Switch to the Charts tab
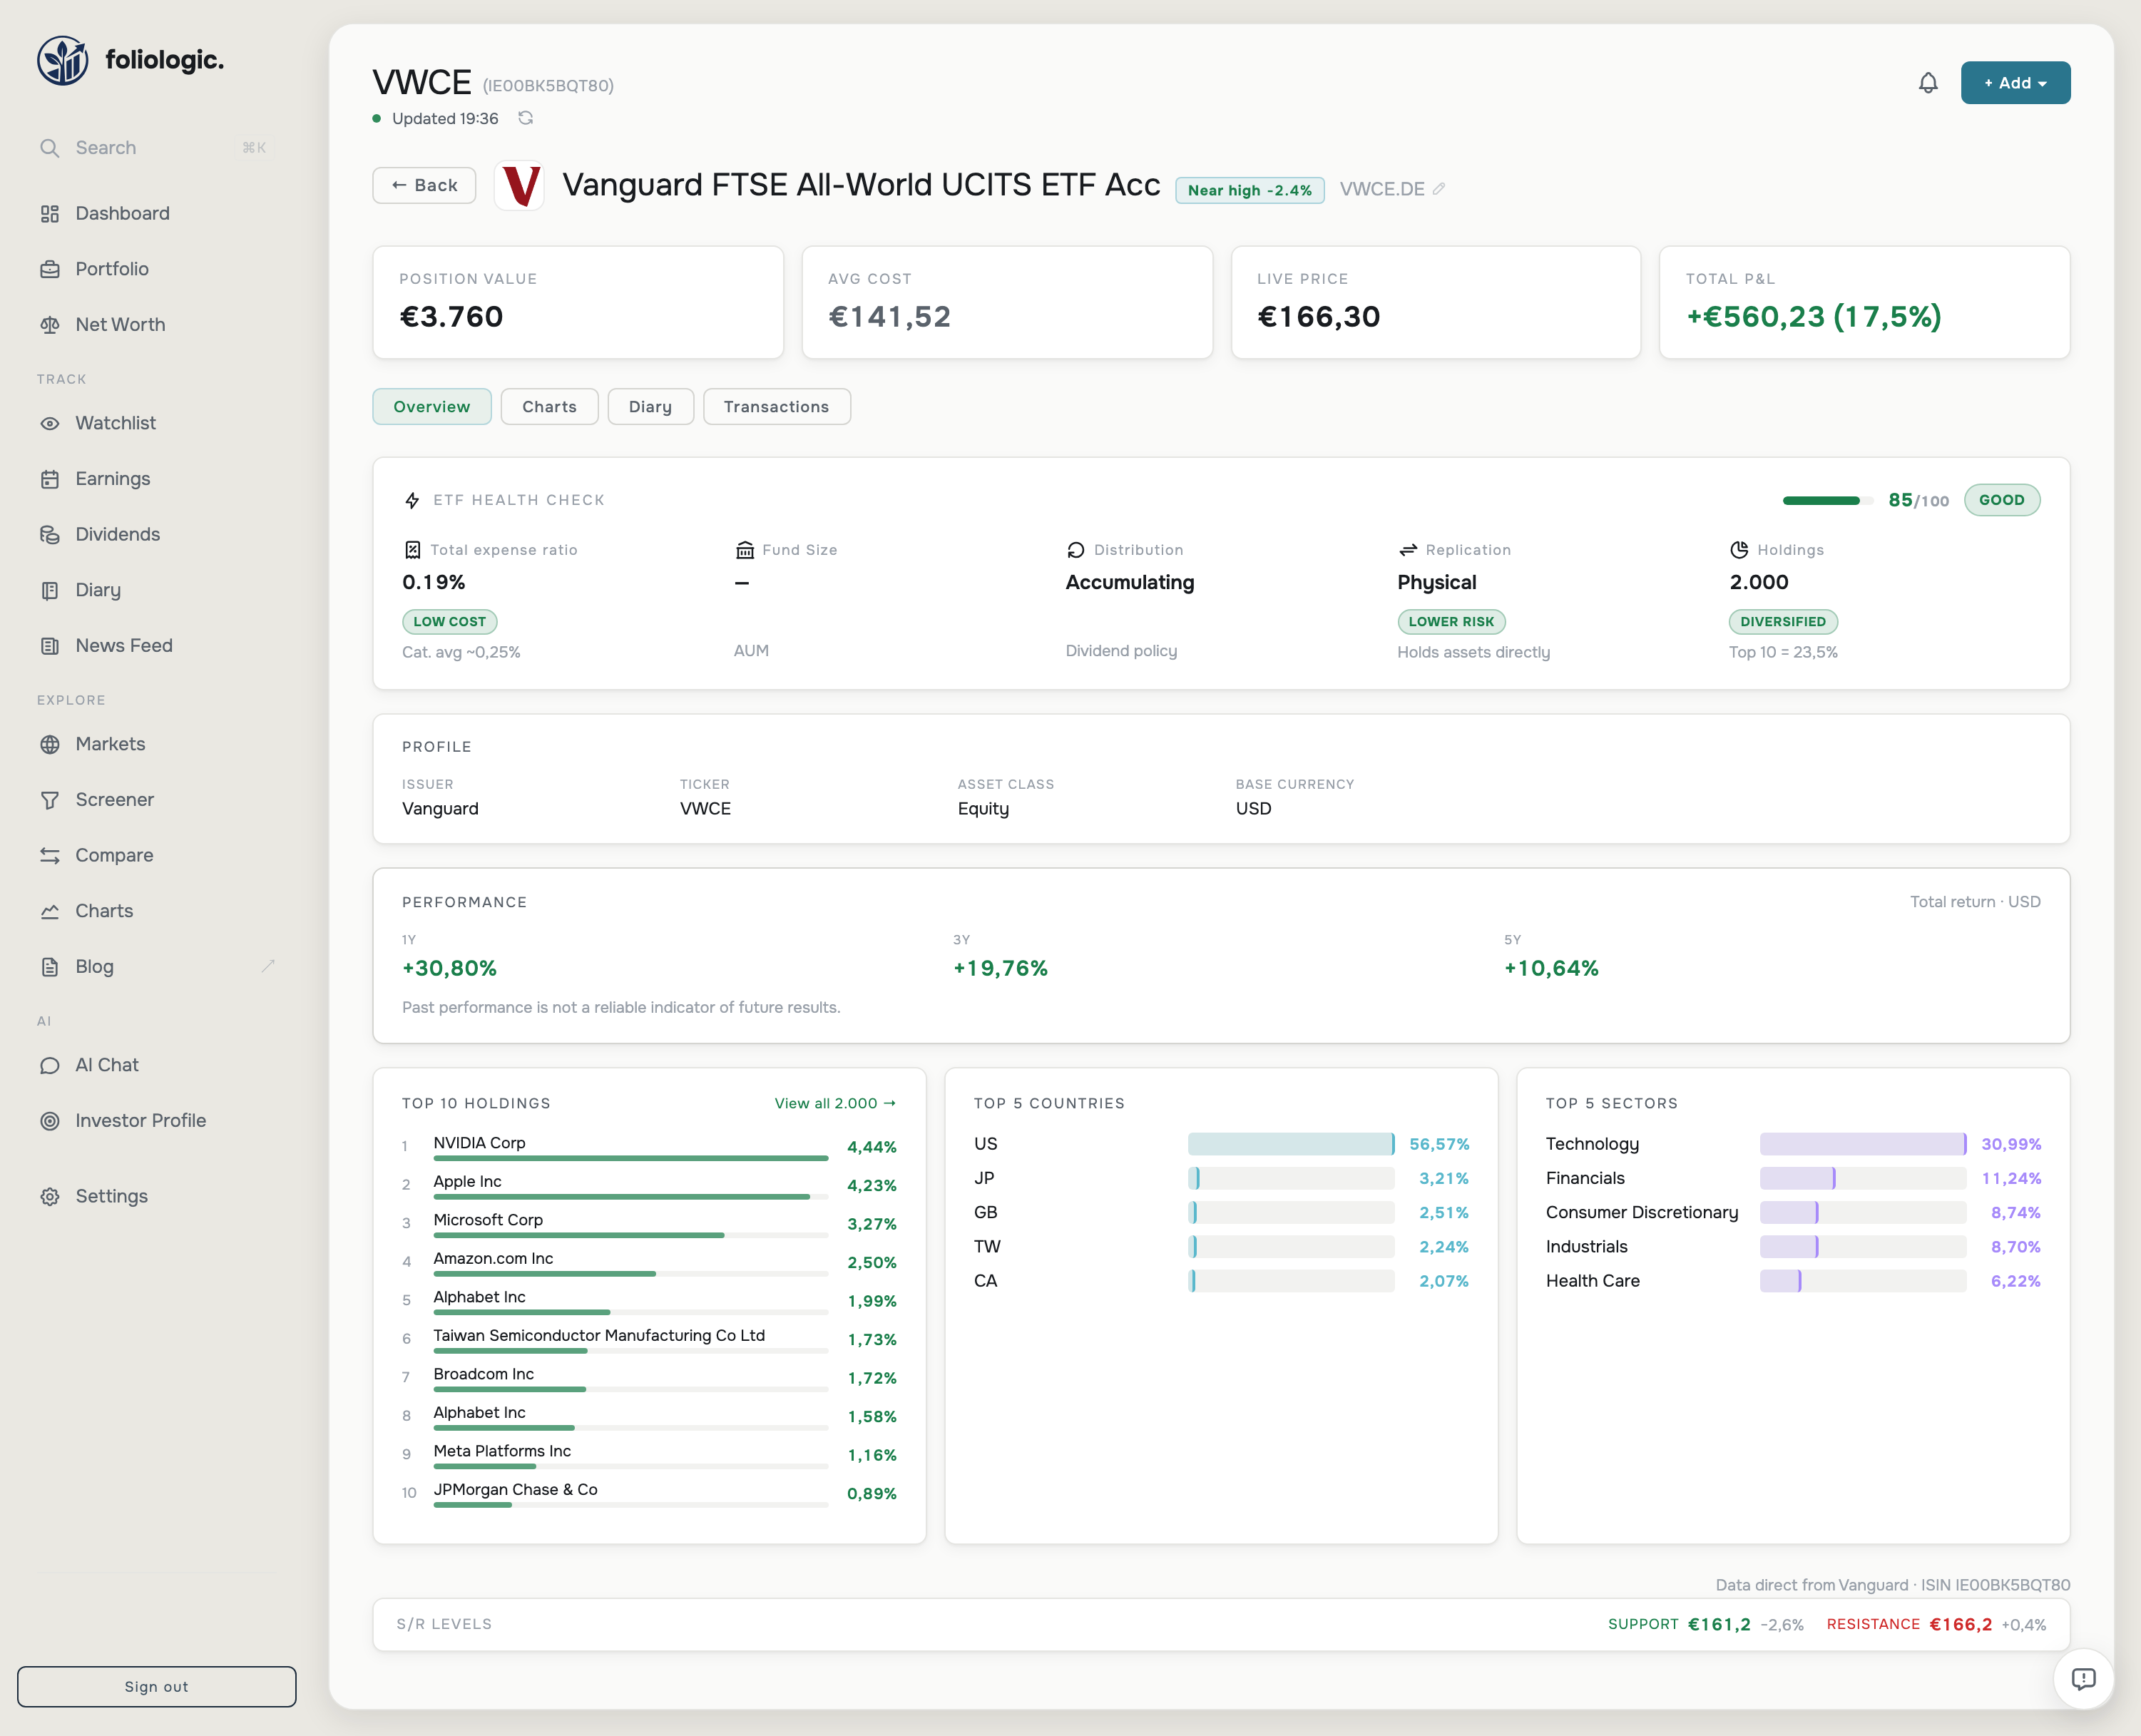The width and height of the screenshot is (2141, 1736). (549, 407)
